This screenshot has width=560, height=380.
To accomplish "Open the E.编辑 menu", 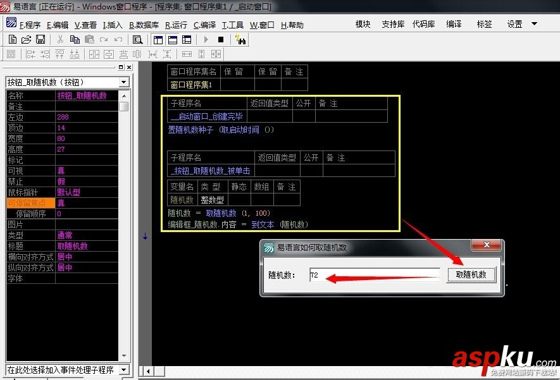I will pyautogui.click(x=58, y=25).
